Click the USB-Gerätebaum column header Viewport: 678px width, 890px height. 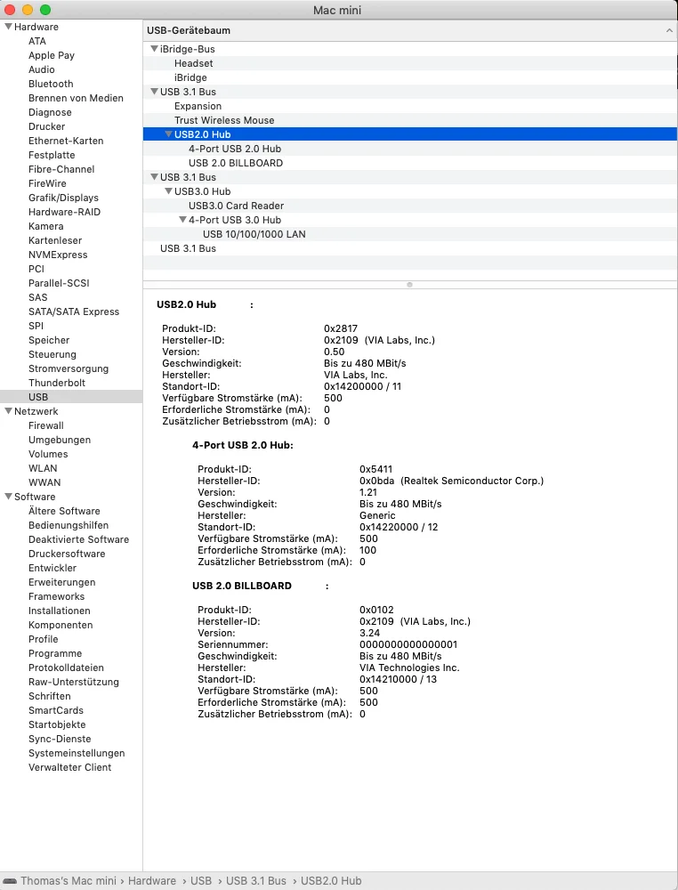pyautogui.click(x=410, y=30)
